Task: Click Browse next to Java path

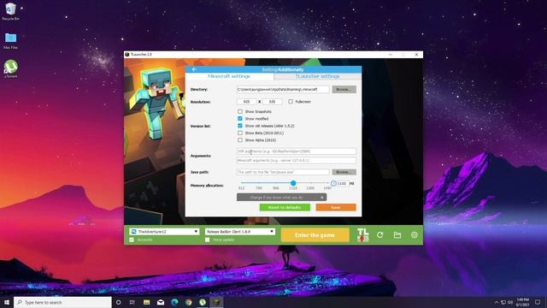Action: pos(344,172)
